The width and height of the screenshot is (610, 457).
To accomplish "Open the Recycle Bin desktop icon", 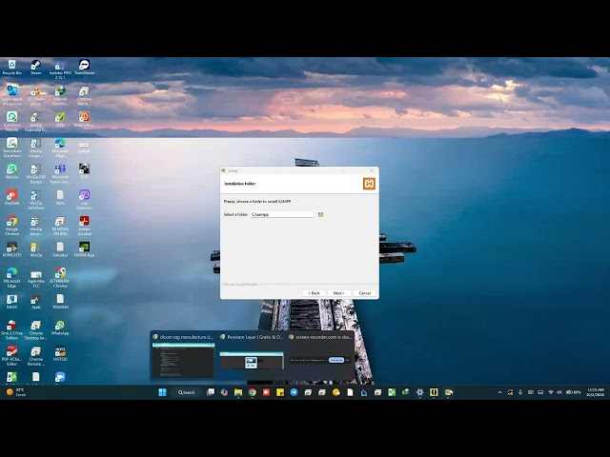I will (12, 67).
